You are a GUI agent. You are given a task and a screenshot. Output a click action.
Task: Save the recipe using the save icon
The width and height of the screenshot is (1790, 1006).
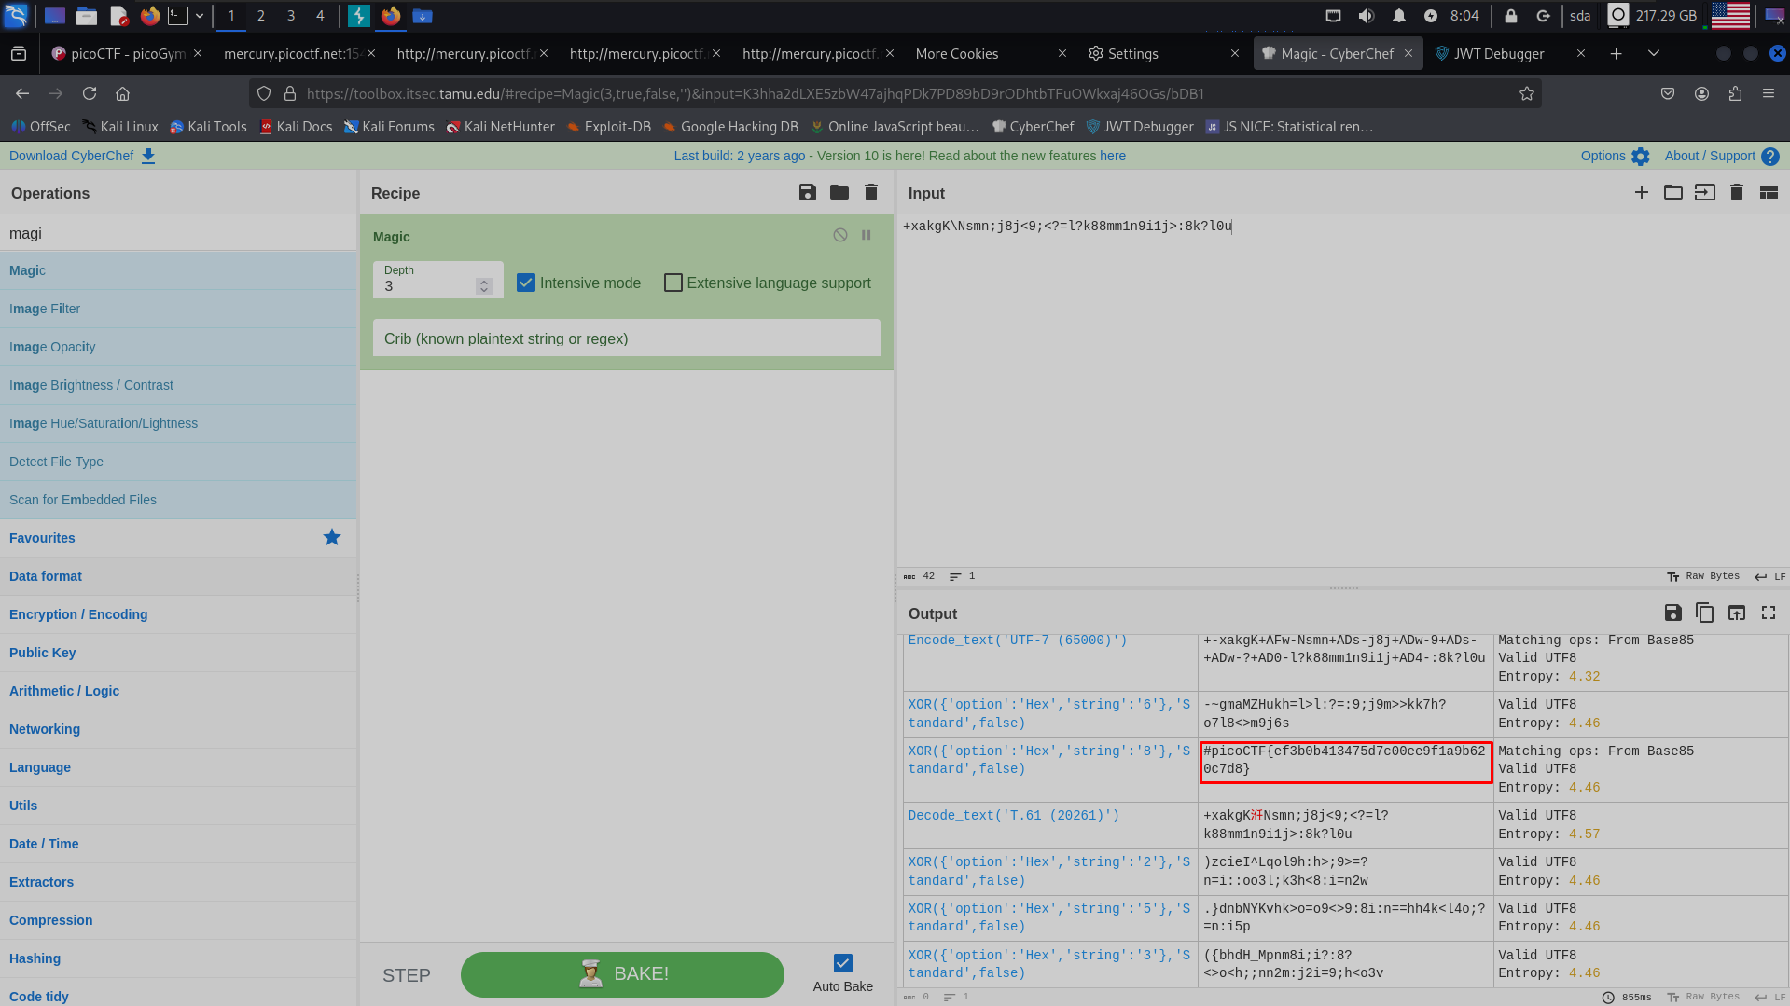pyautogui.click(x=807, y=193)
